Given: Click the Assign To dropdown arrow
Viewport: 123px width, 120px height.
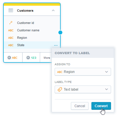Looking at the screenshot, I should point(106,72).
